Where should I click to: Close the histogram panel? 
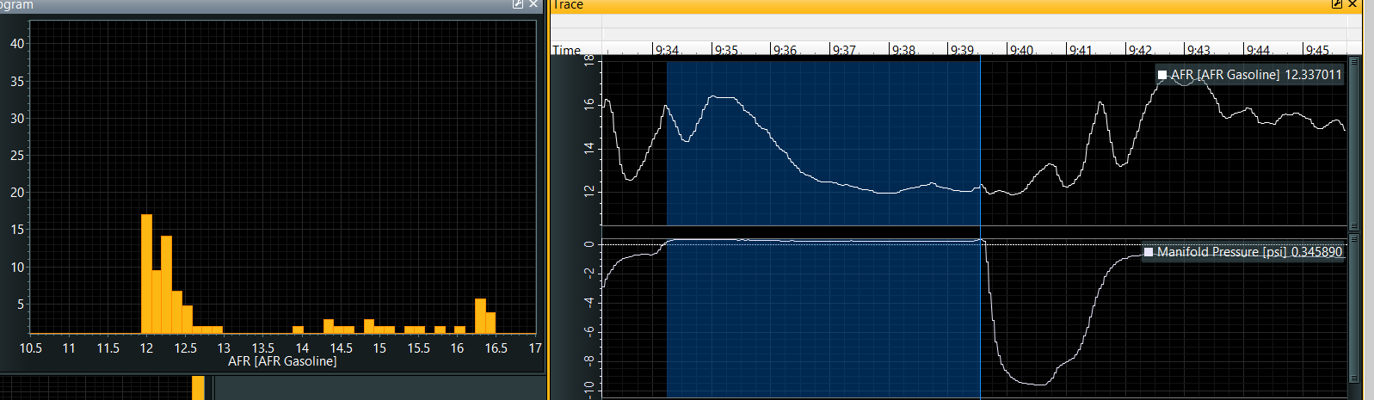point(533,4)
